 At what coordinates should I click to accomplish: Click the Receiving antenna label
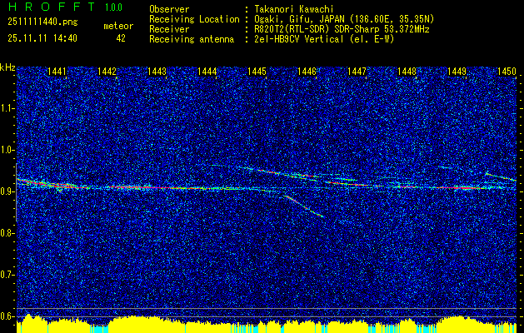point(192,39)
